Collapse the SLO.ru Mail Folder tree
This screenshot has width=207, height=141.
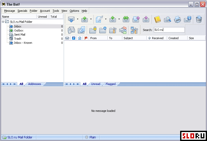[x=3, y=22]
